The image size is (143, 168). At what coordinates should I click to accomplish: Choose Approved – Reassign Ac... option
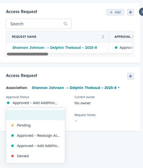tap(36, 136)
